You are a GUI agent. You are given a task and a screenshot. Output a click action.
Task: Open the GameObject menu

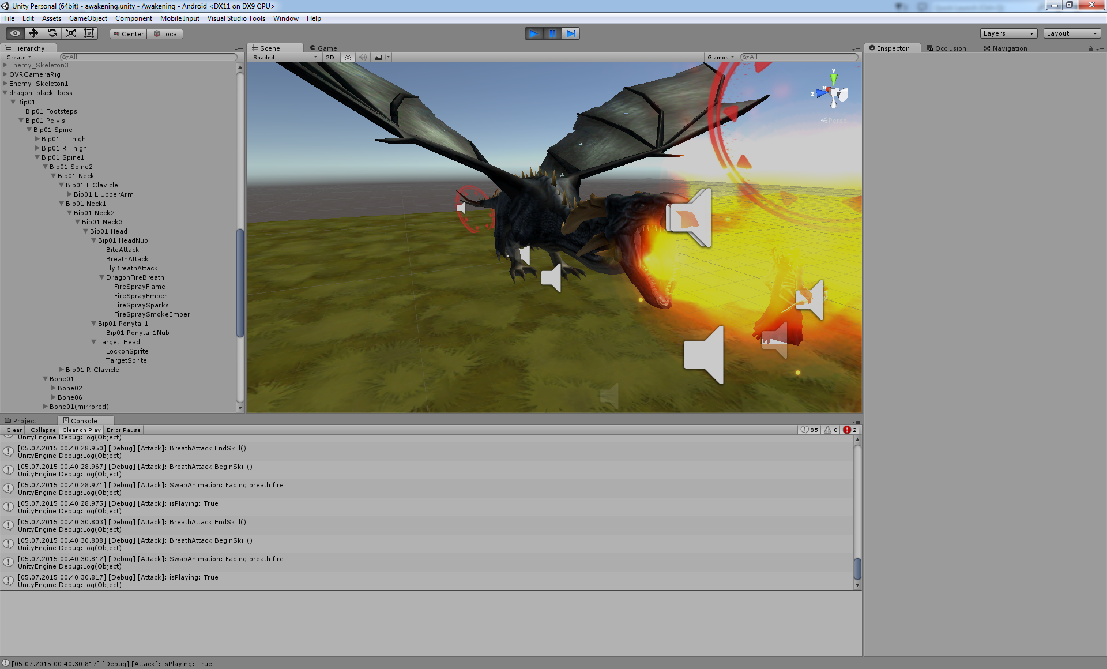(88, 18)
